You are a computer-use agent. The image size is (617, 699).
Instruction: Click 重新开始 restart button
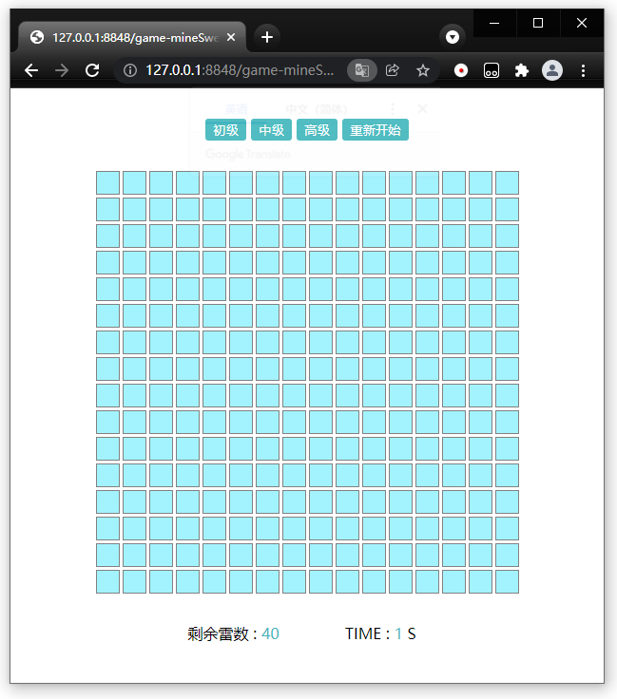point(375,130)
